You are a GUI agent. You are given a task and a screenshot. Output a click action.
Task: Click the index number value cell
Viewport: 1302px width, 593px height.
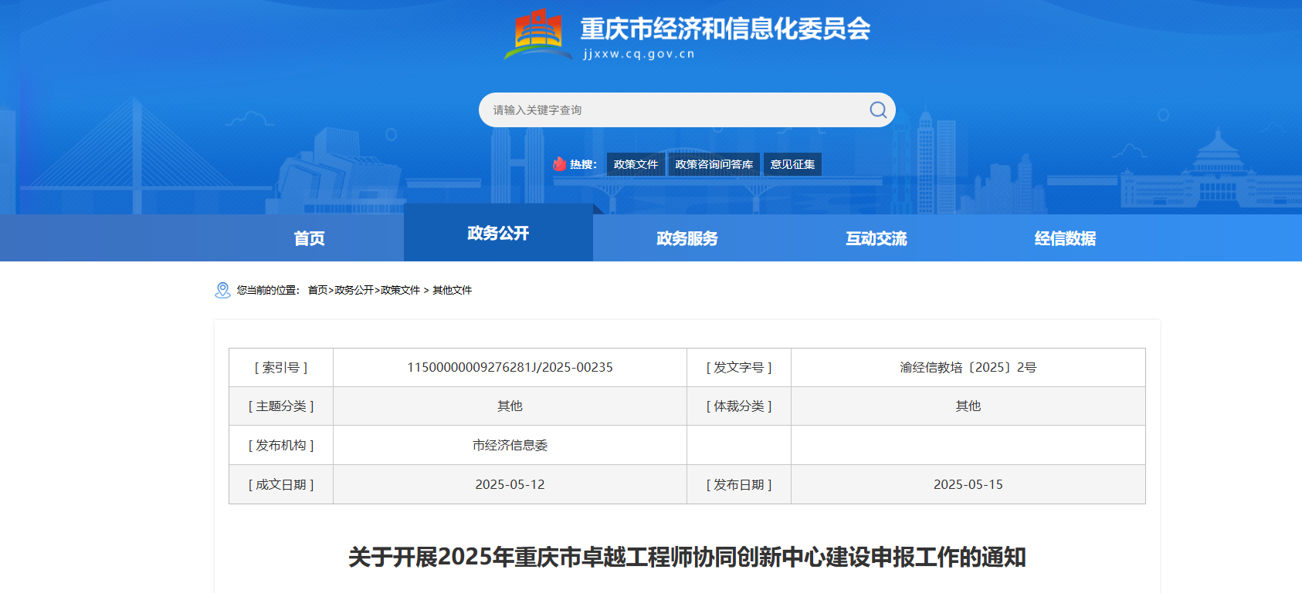click(510, 367)
